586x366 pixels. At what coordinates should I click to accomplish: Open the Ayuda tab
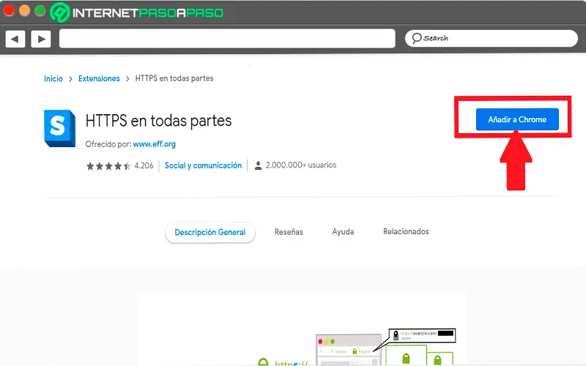(343, 232)
